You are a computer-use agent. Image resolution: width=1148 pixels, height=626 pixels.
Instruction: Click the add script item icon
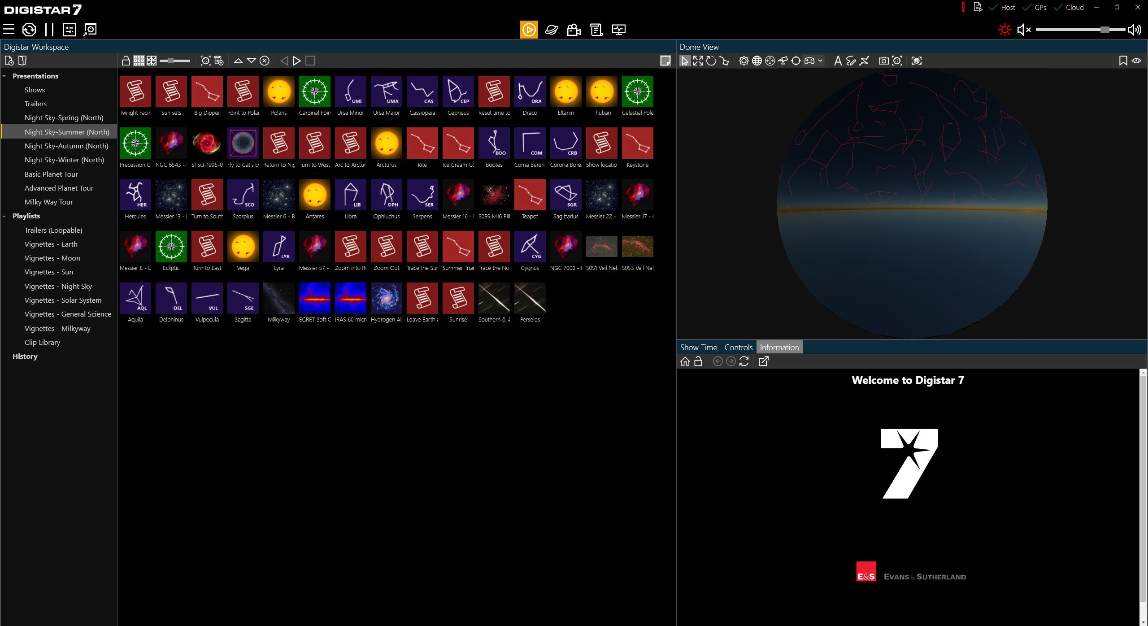(219, 61)
